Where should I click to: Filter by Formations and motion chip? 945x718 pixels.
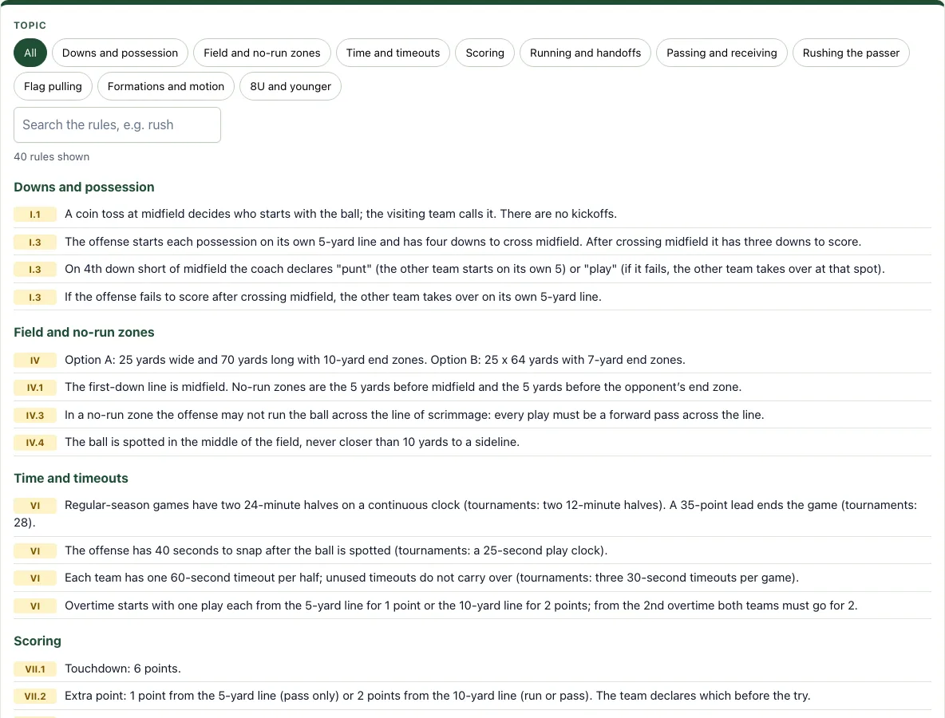(166, 86)
